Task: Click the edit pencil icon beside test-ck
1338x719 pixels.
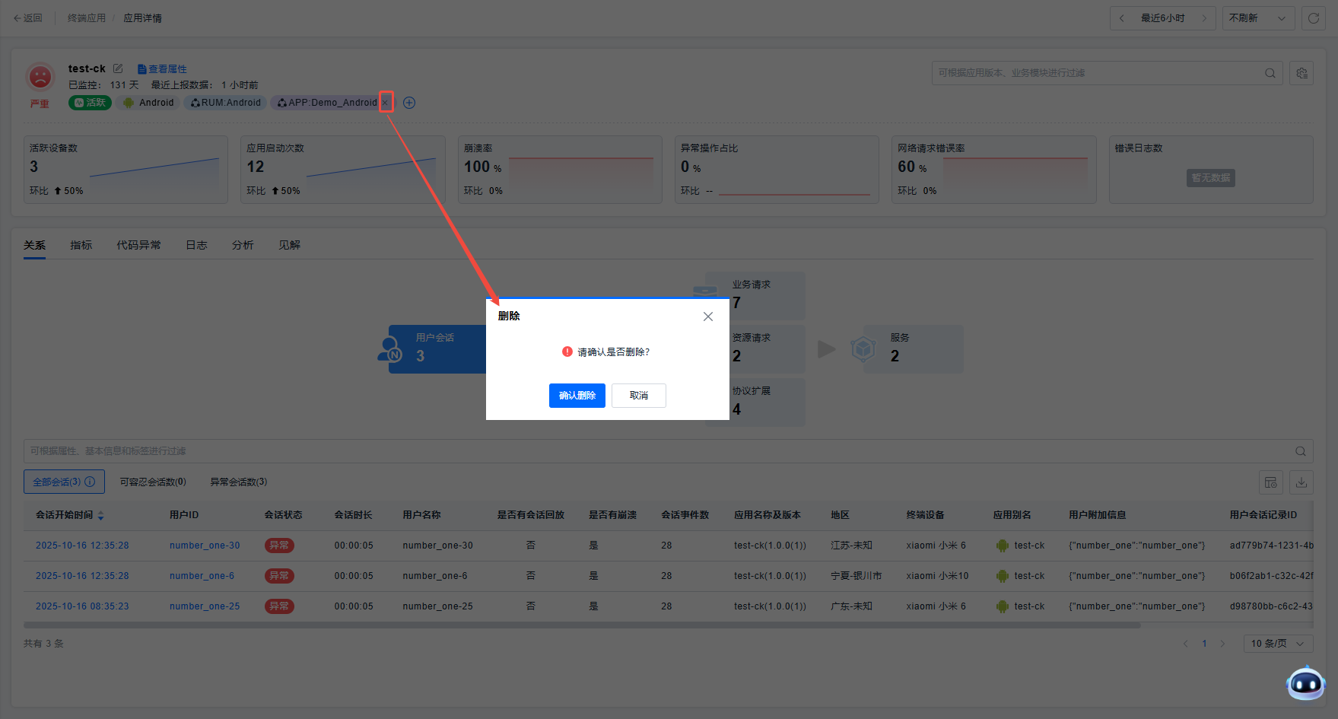Action: tap(118, 68)
